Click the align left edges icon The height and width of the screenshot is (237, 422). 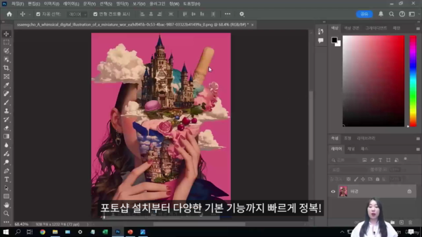[142, 14]
